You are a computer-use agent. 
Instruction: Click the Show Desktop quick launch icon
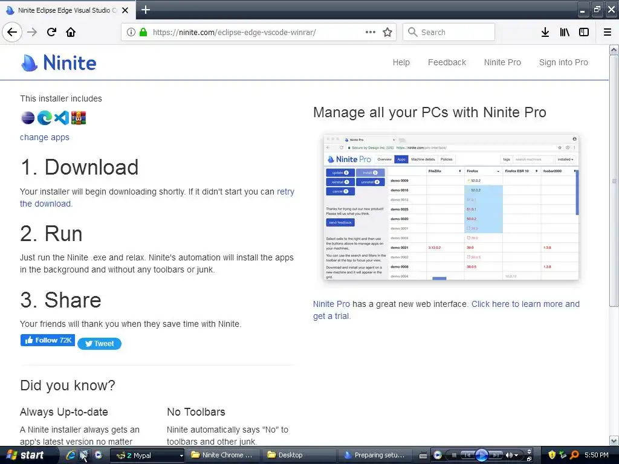[x=84, y=455]
